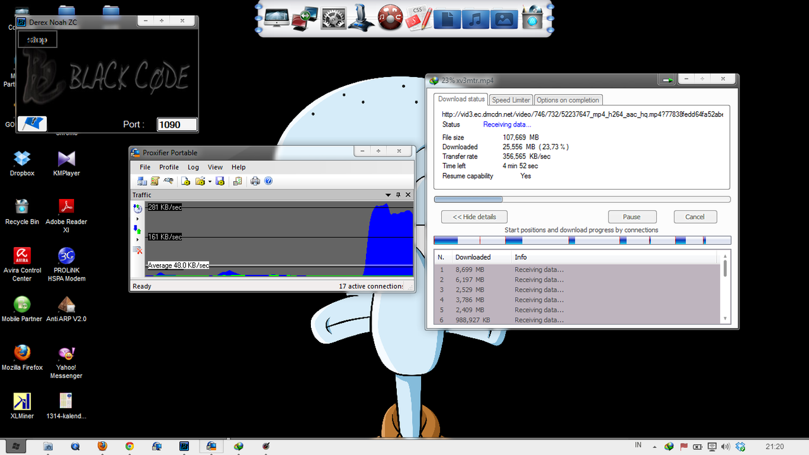Select connection row with 3,786 MB
This screenshot has height=455, width=809.
click(578, 300)
